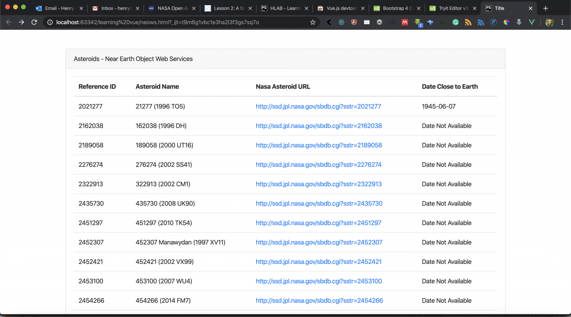Click the Nasa Asteroid URL column header
Image resolution: width=571 pixels, height=317 pixels.
[x=283, y=87]
